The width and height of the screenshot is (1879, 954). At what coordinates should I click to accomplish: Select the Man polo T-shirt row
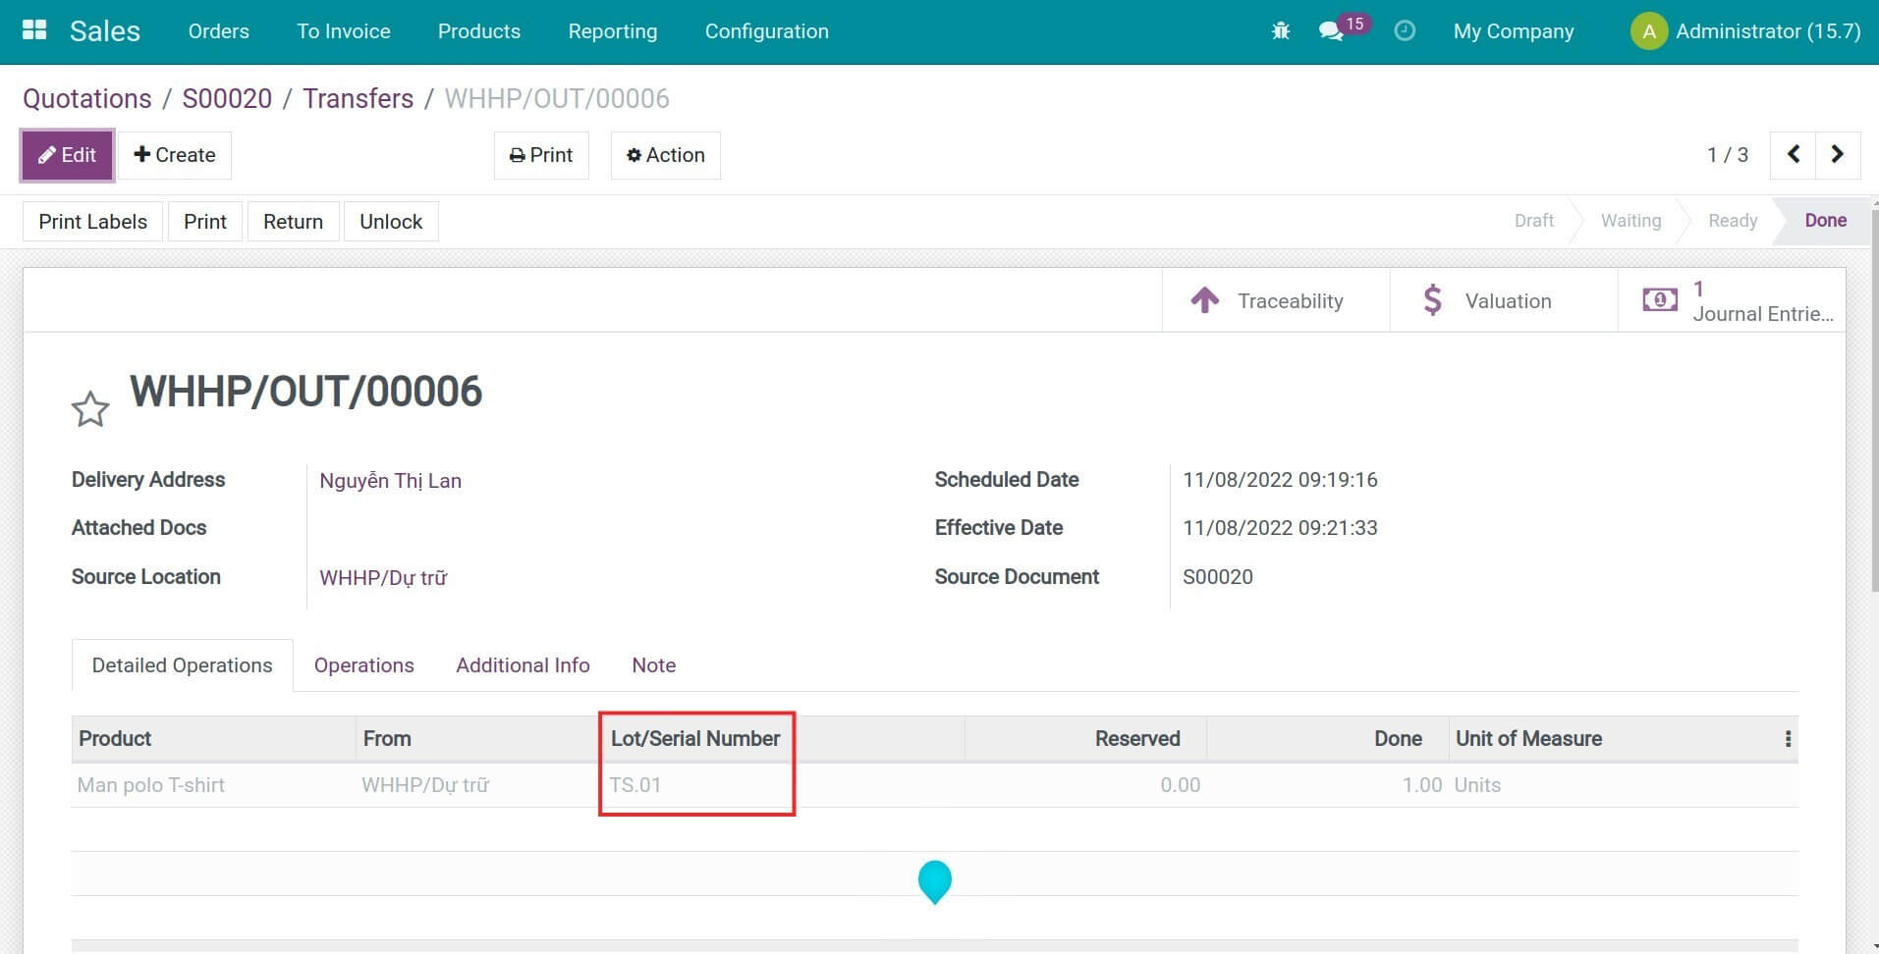(151, 785)
